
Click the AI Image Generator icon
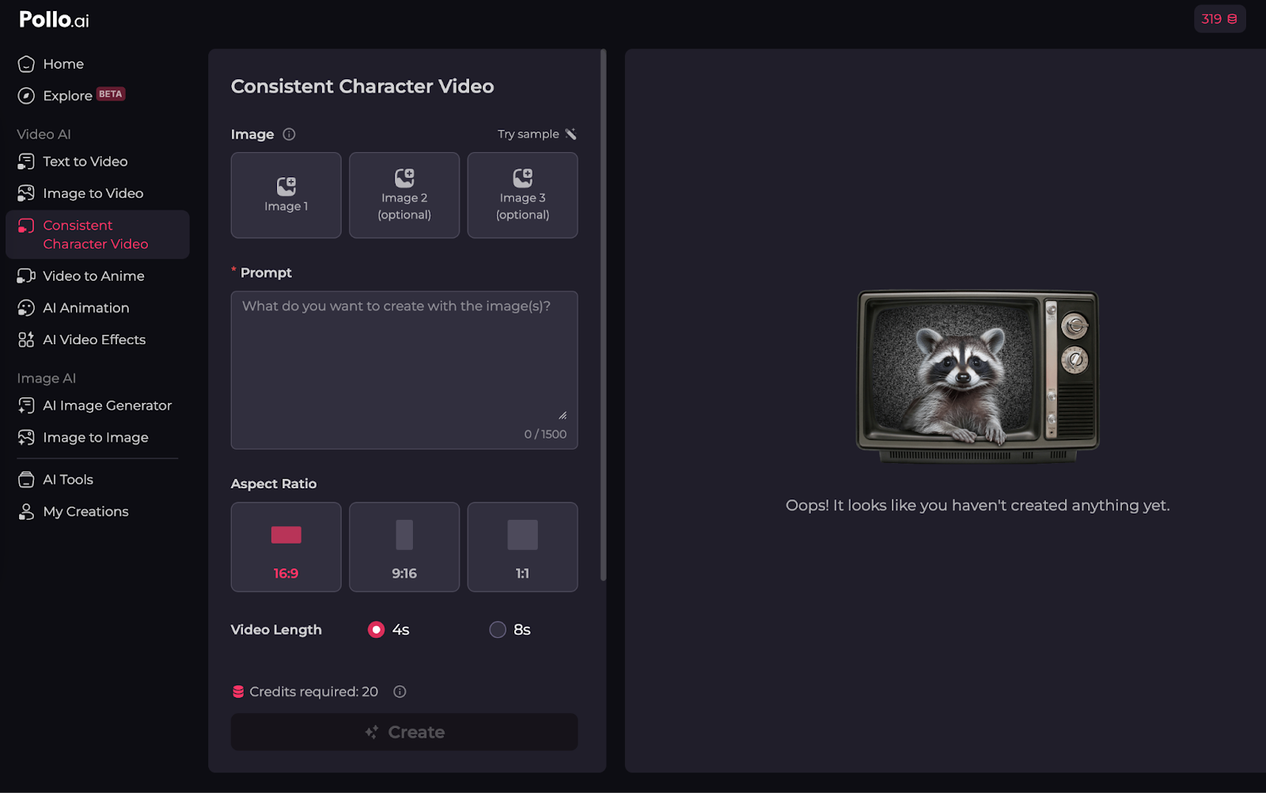(x=26, y=405)
